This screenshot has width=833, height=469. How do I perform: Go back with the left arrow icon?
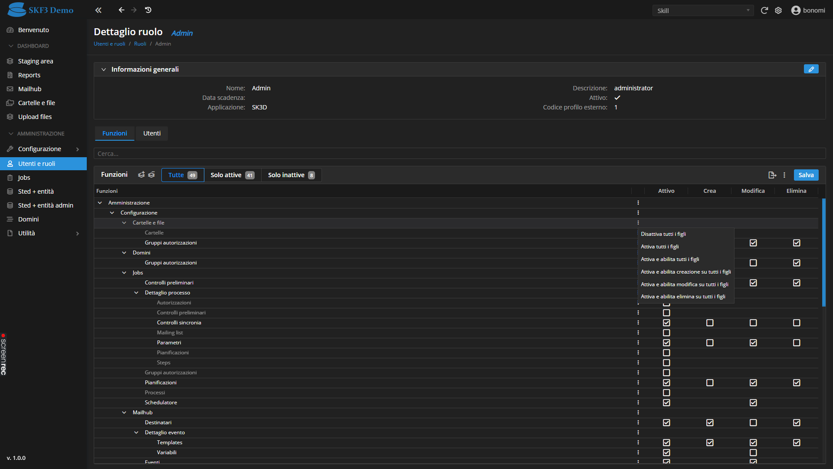point(121,10)
